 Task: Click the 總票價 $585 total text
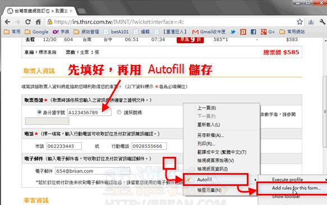(x=281, y=52)
